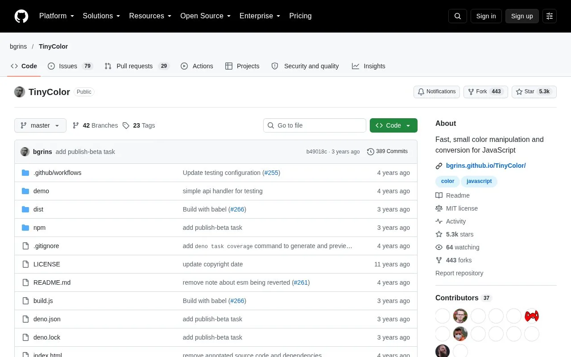This screenshot has width=571, height=357.
Task: Switch to the Issues tab
Action: click(70, 66)
